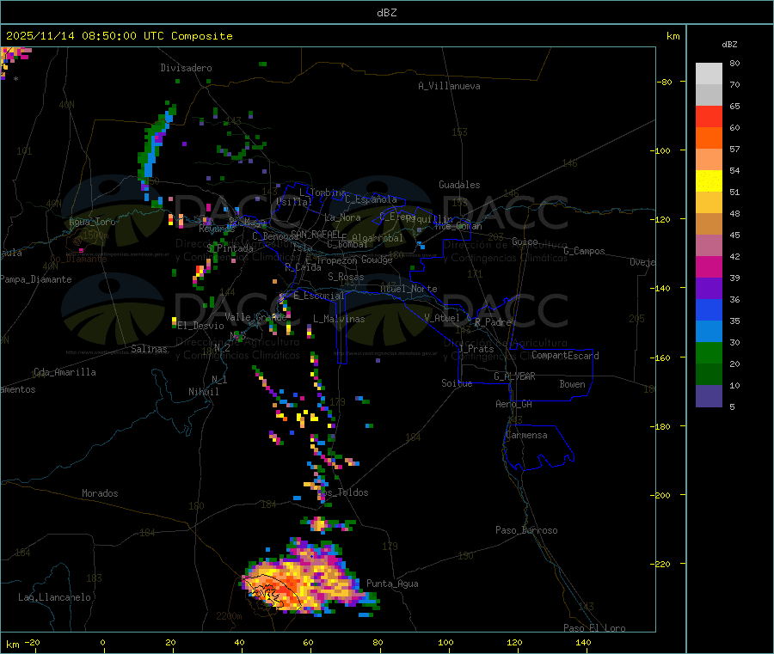
Task: Select the green 20-30 dBZ legend swatch
Action: (x=709, y=352)
